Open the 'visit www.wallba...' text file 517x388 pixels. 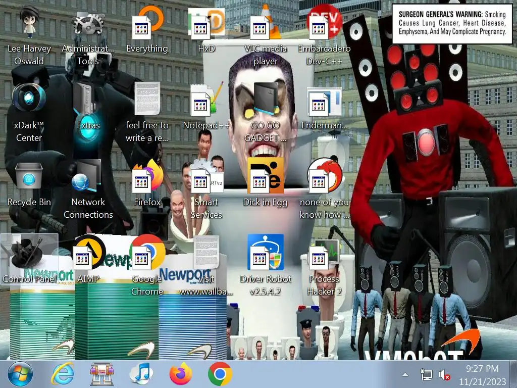click(206, 266)
